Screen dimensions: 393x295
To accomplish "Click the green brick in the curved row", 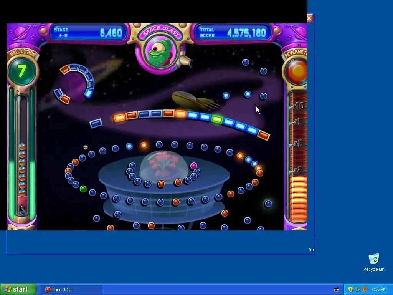I will (x=217, y=119).
